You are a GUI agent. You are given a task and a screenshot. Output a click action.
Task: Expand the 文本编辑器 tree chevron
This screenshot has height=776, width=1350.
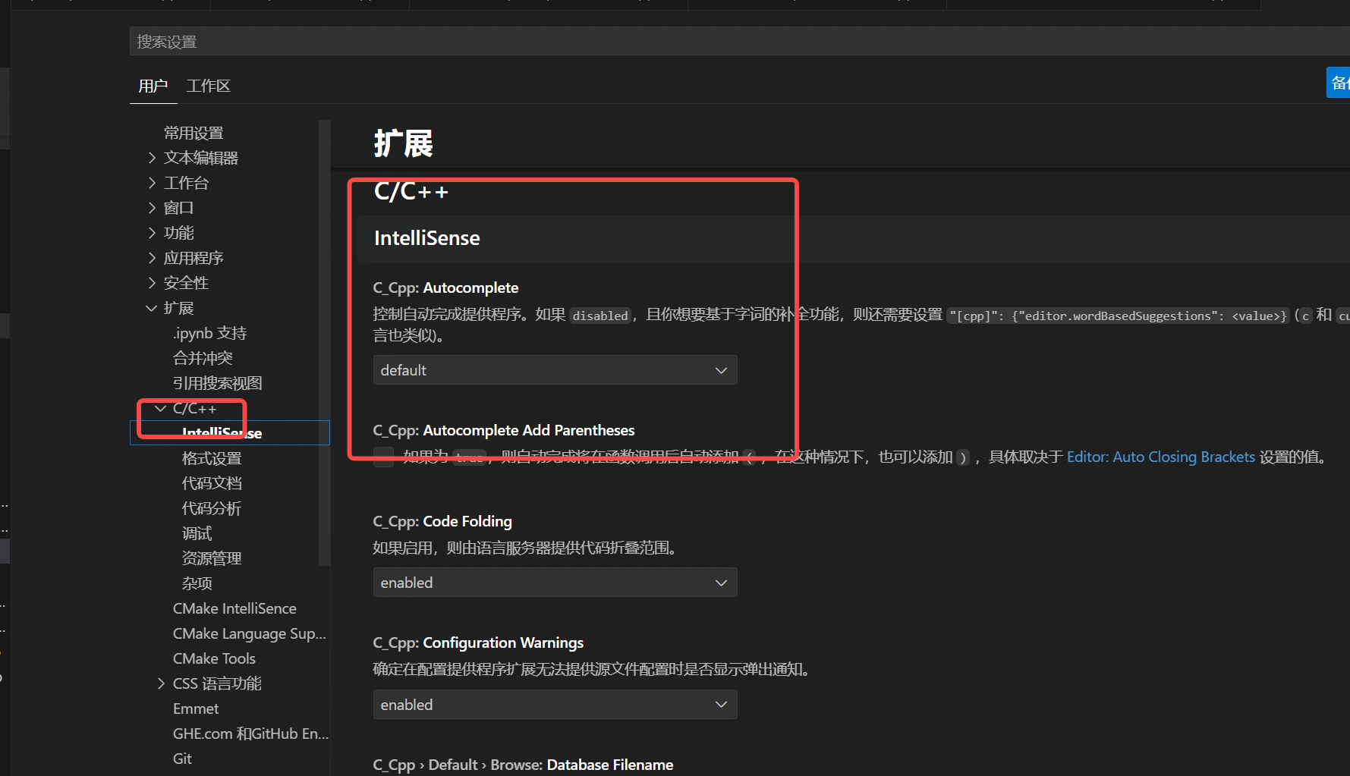point(152,158)
